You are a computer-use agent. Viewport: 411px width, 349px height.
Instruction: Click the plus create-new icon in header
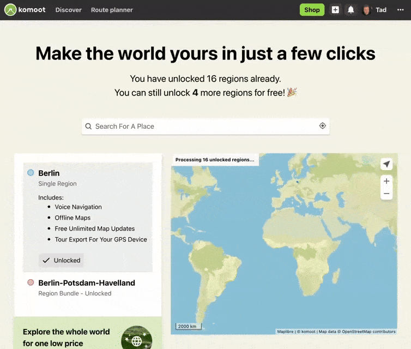tap(335, 10)
